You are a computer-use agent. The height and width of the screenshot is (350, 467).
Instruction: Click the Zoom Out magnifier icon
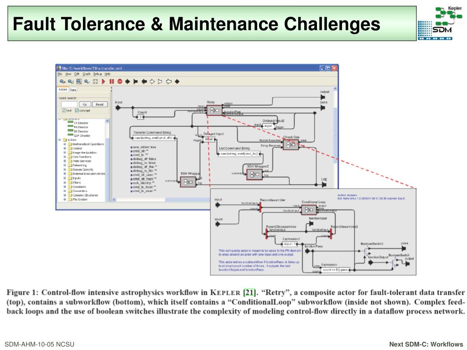click(x=87, y=82)
